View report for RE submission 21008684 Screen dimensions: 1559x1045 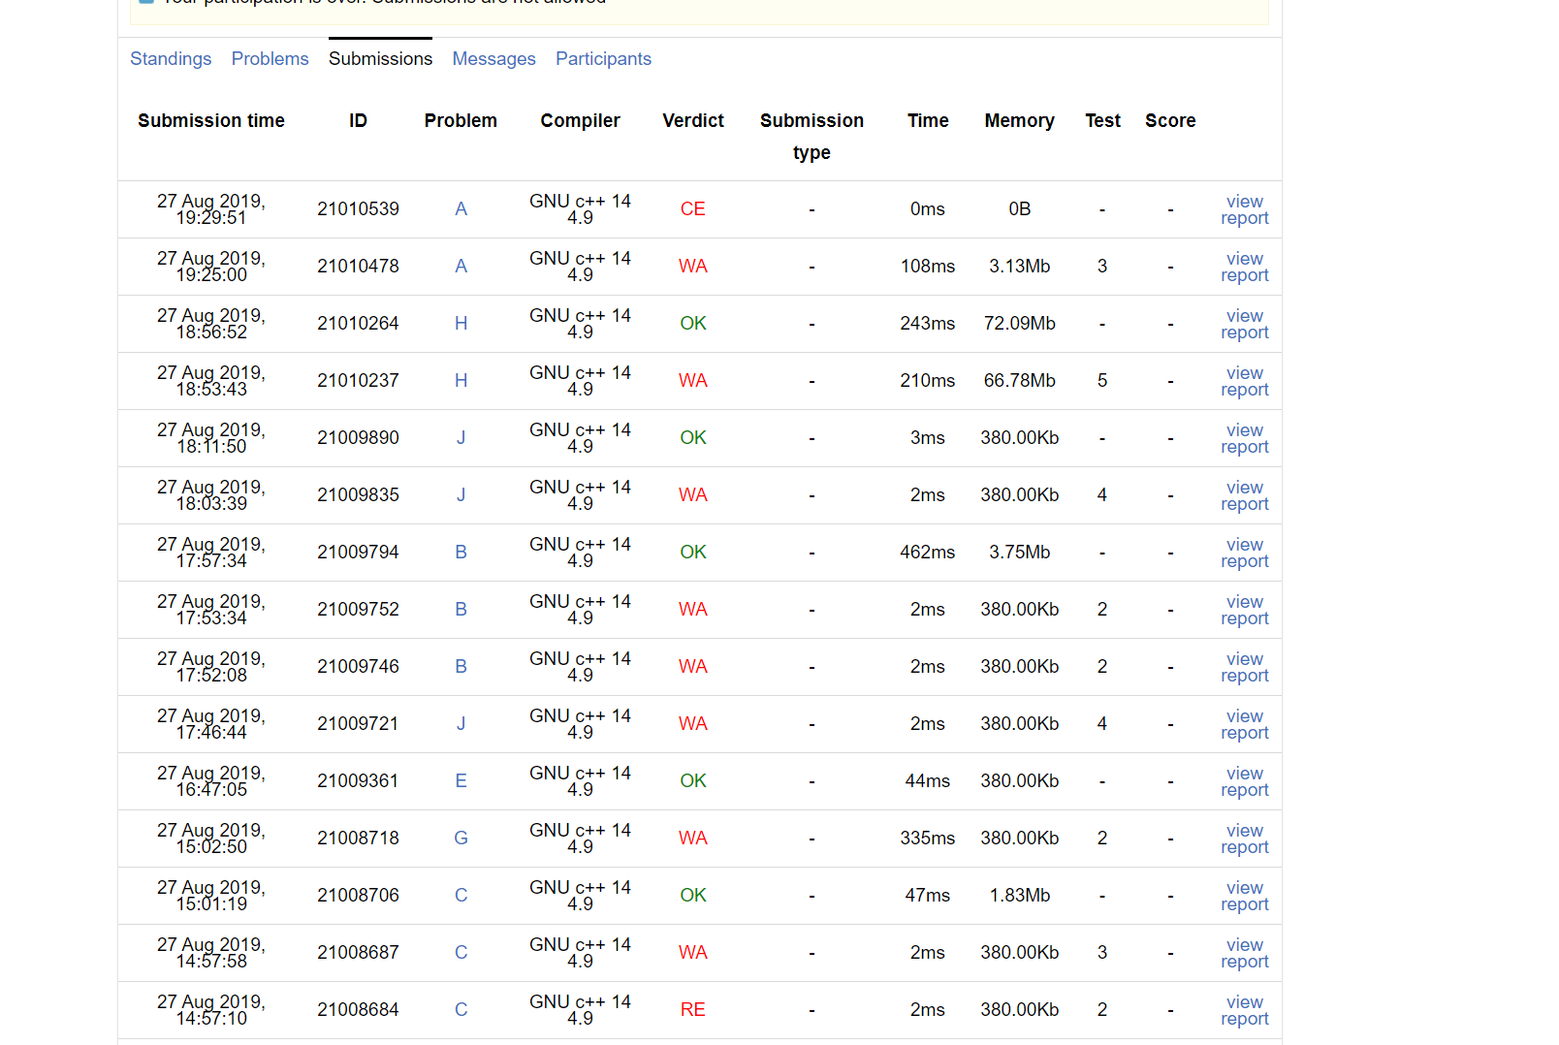(1244, 1010)
